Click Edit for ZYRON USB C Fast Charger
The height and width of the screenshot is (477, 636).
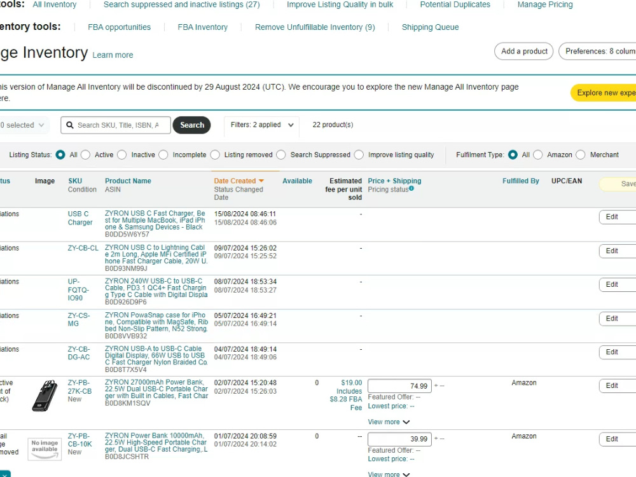click(618, 217)
